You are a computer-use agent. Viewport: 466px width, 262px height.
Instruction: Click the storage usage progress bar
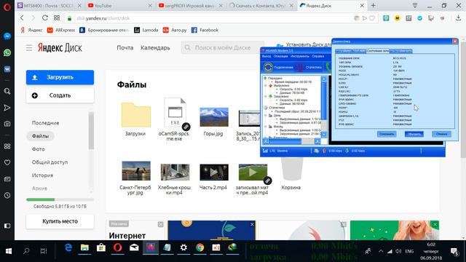tap(60, 199)
